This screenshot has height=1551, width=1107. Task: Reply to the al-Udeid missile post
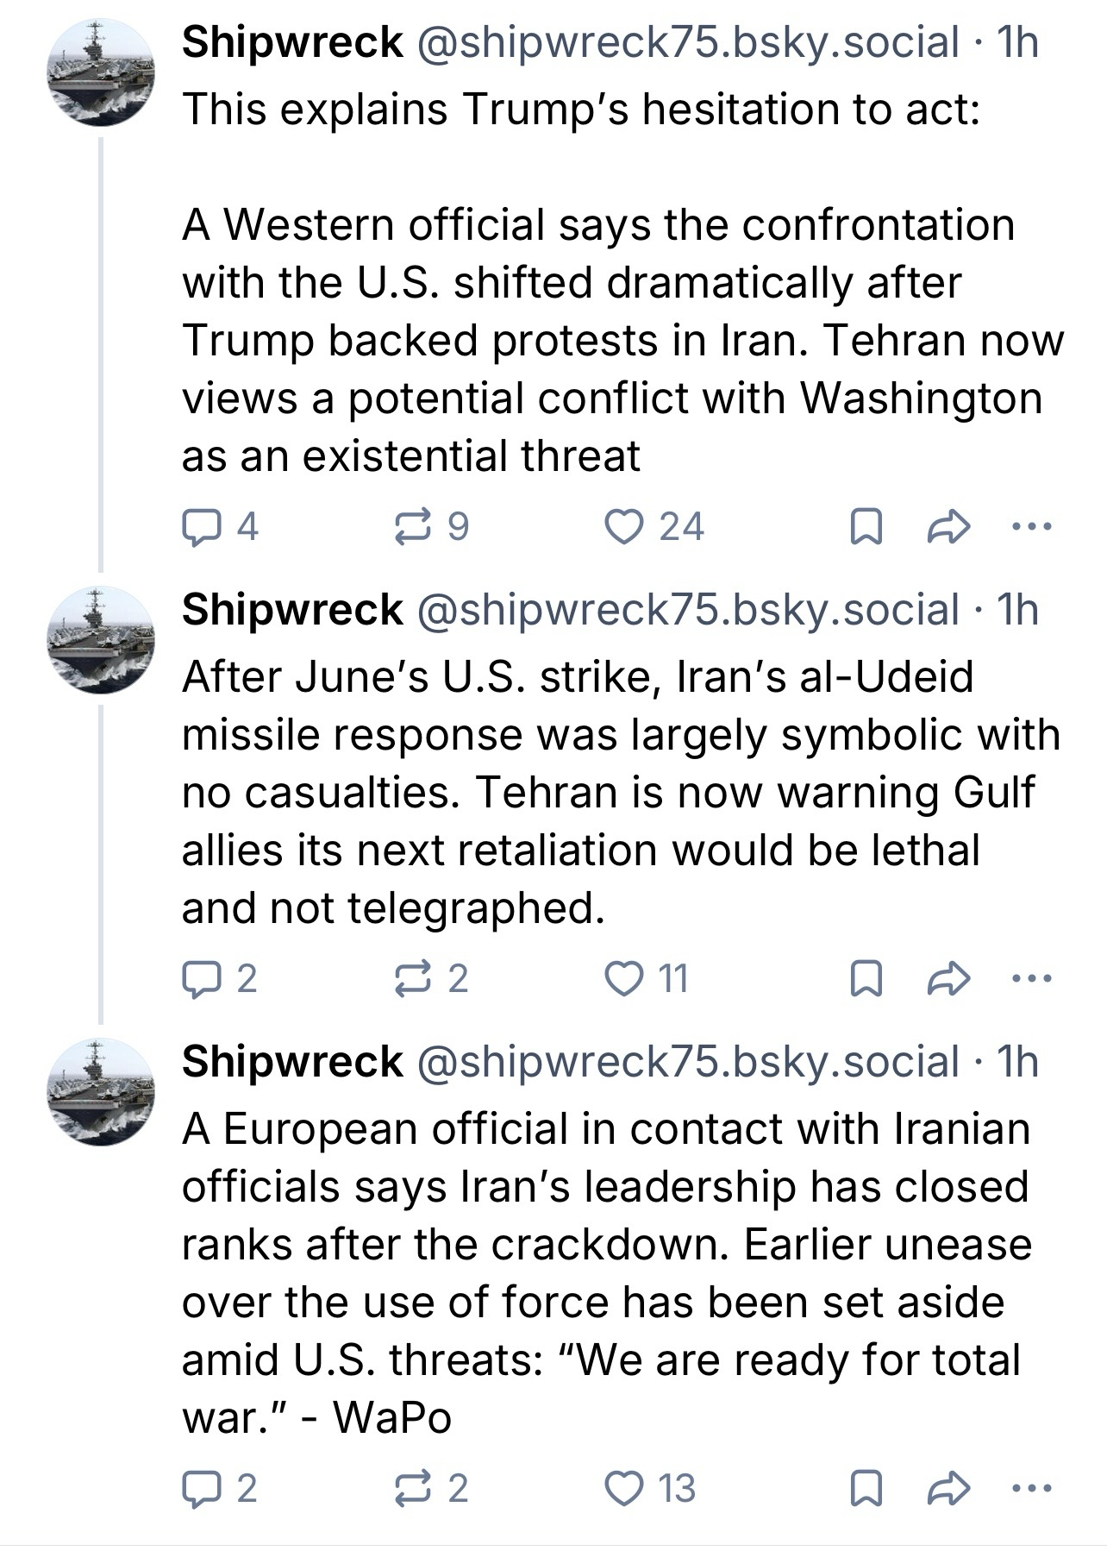[x=200, y=978]
